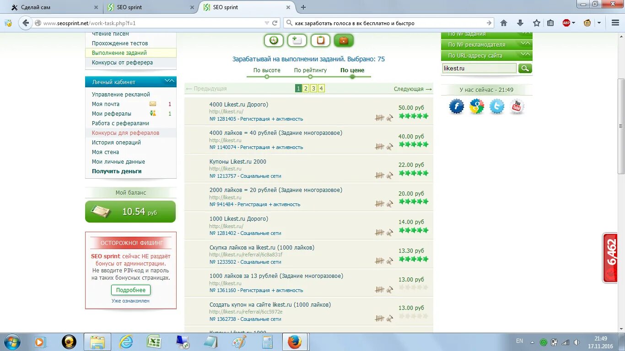Screen dimensions: 625x351
Task: Click the Подробнее button in phishing warning
Action: point(131,290)
